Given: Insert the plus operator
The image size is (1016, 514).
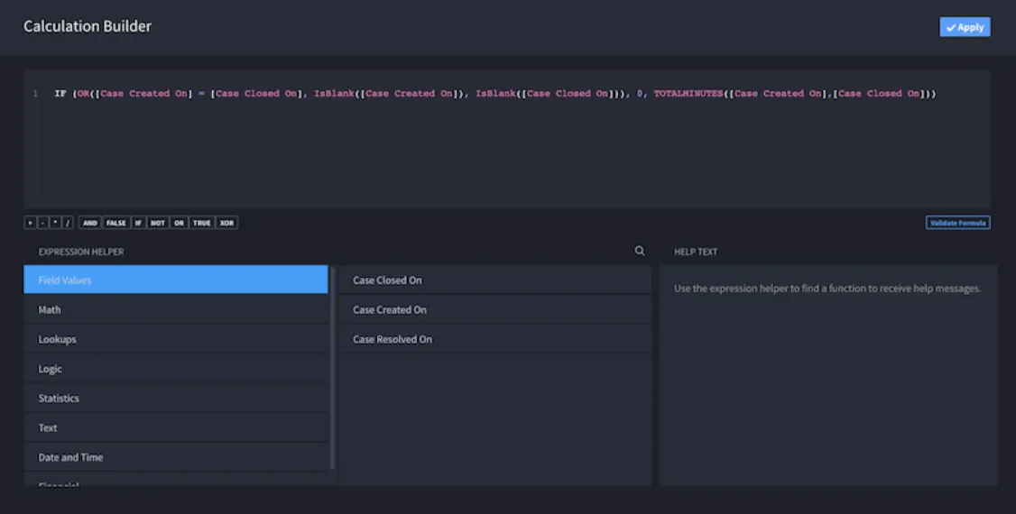Looking at the screenshot, I should click(x=31, y=223).
